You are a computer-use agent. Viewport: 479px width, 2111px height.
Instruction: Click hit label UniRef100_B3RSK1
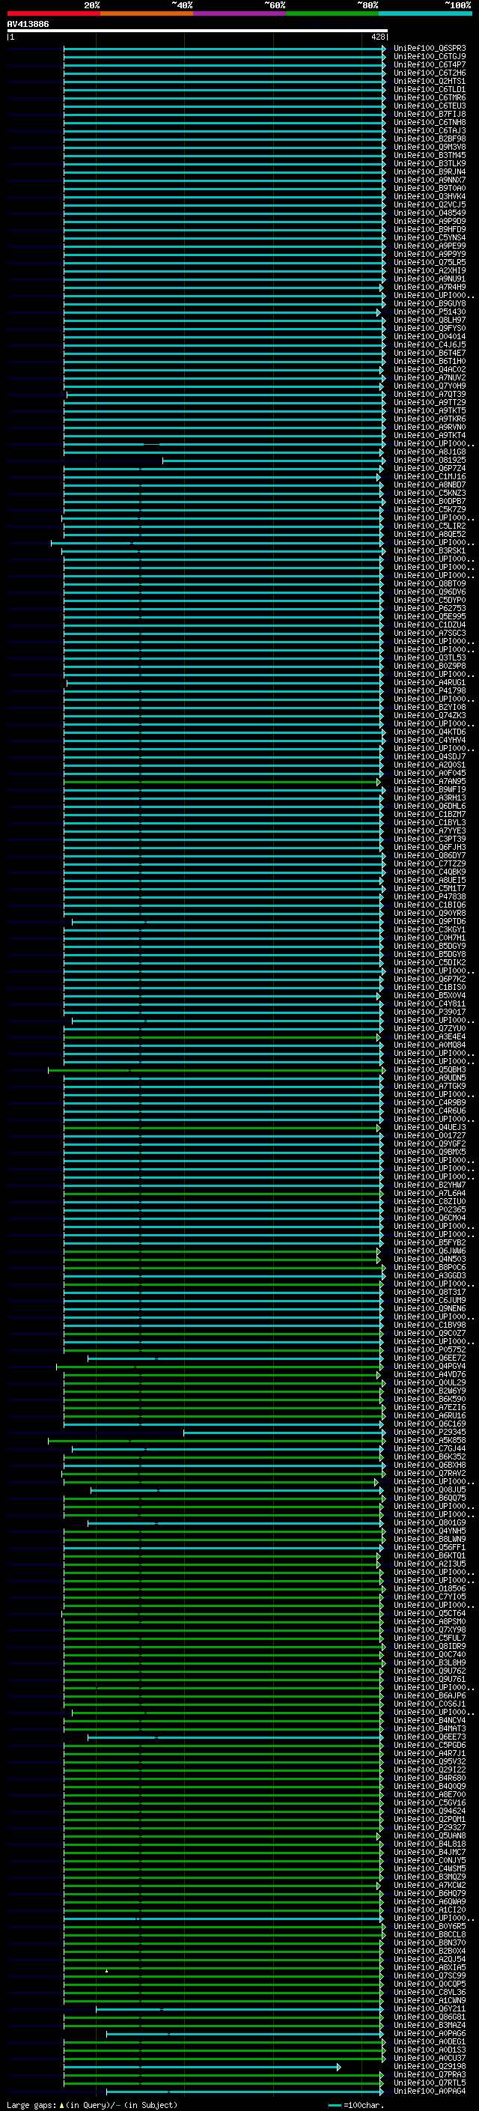click(430, 550)
